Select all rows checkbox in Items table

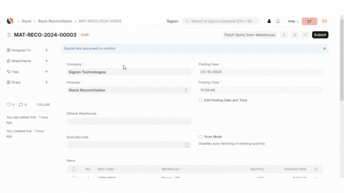pos(74,169)
